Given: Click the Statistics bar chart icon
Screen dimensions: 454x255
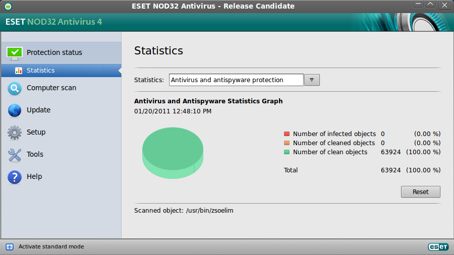Looking at the screenshot, I should (19, 71).
